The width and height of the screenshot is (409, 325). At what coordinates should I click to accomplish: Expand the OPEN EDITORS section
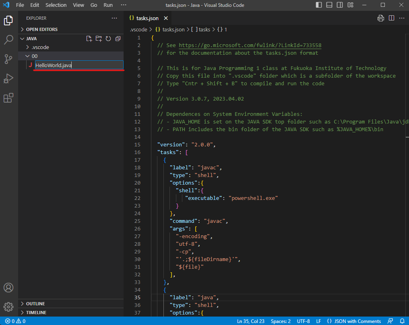[x=41, y=29]
